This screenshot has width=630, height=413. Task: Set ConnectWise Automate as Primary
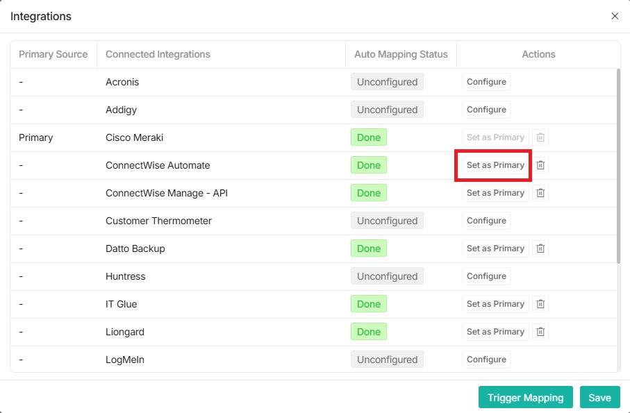pyautogui.click(x=495, y=165)
